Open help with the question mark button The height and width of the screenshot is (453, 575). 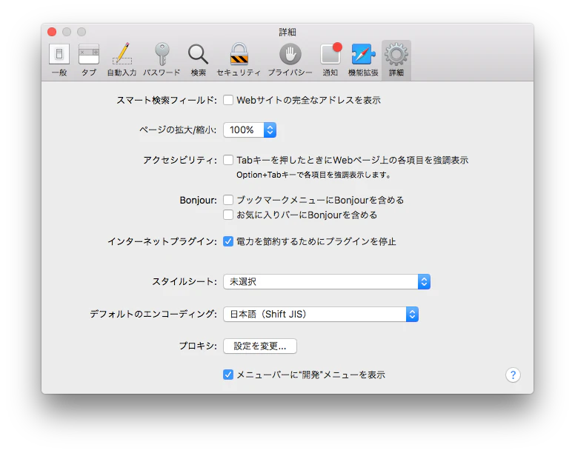point(513,375)
